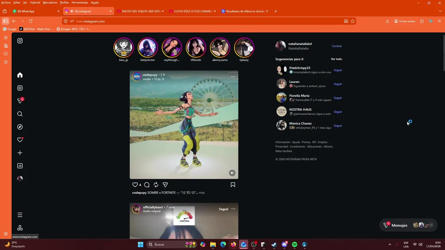
Task: Open Instagram search magnifier icon
Action: point(20,114)
